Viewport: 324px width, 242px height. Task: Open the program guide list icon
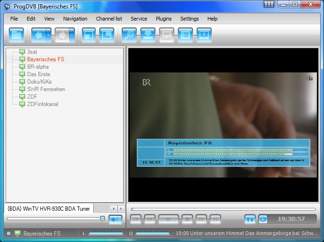tap(185, 35)
